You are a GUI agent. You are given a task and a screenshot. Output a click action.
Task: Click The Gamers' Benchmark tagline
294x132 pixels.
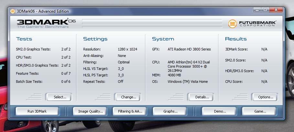point(43,27)
